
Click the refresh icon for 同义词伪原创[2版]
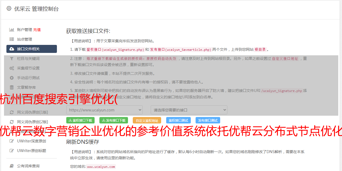pyautogui.click(x=12, y=122)
